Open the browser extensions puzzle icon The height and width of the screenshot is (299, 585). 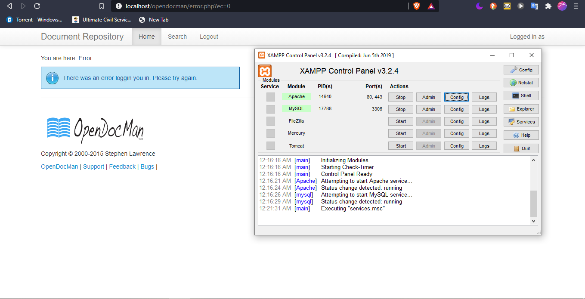pos(548,6)
